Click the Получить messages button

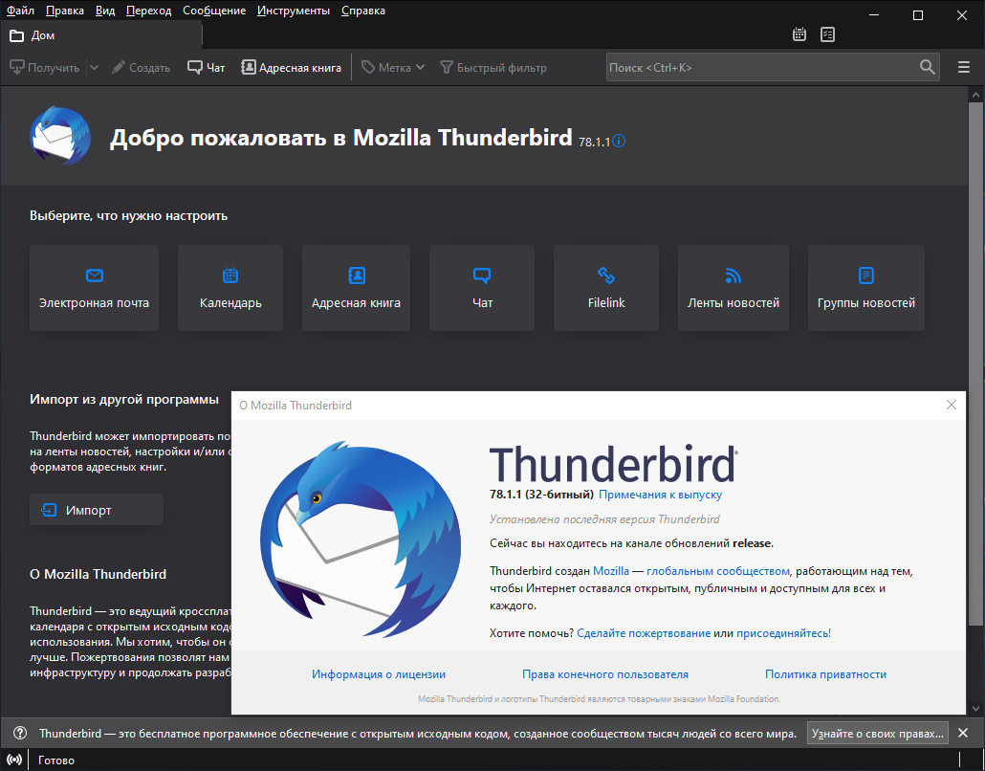pyautogui.click(x=45, y=67)
